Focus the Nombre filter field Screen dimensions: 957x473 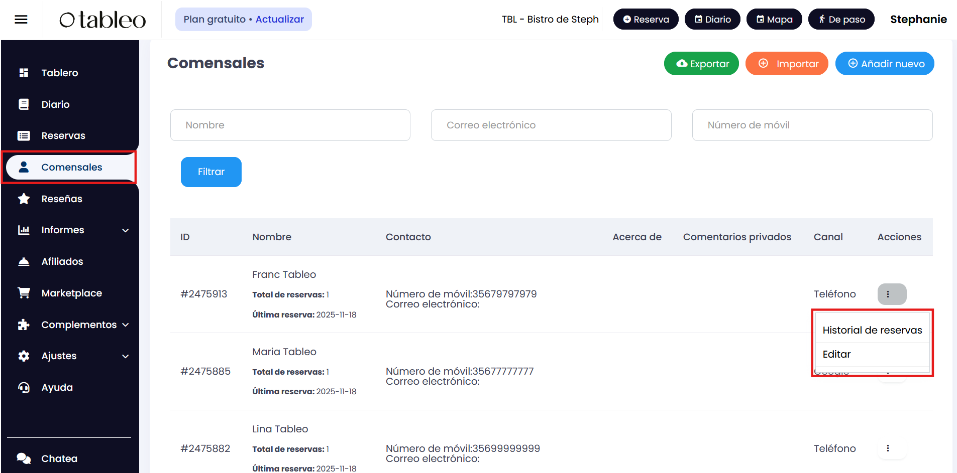click(x=290, y=125)
